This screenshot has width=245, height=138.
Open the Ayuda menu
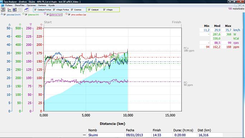tap(51, 5)
